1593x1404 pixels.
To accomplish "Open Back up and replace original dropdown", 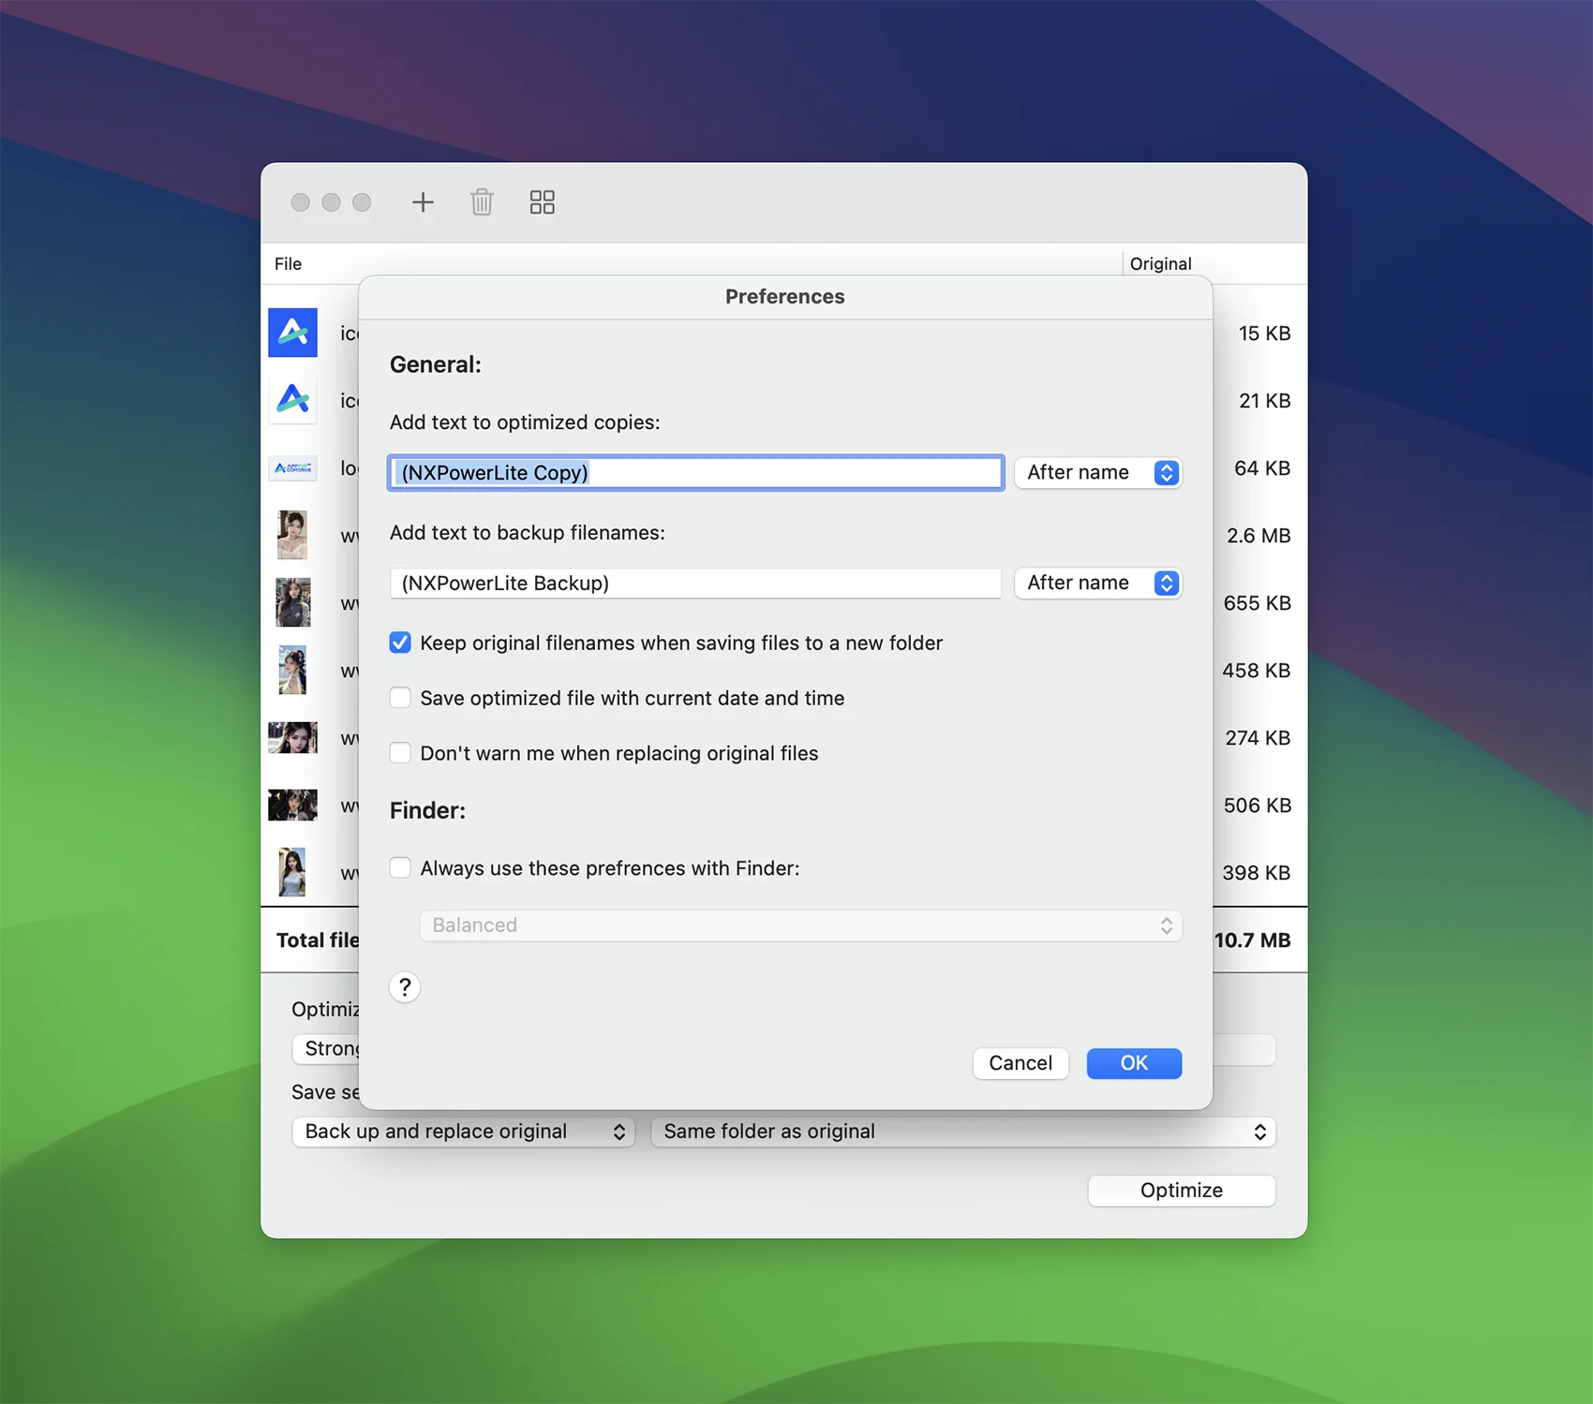I will 463,1131.
